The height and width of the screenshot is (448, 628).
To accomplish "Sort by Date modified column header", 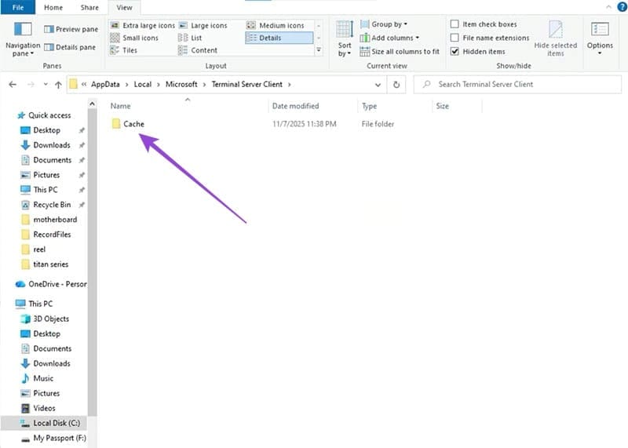I will [296, 106].
